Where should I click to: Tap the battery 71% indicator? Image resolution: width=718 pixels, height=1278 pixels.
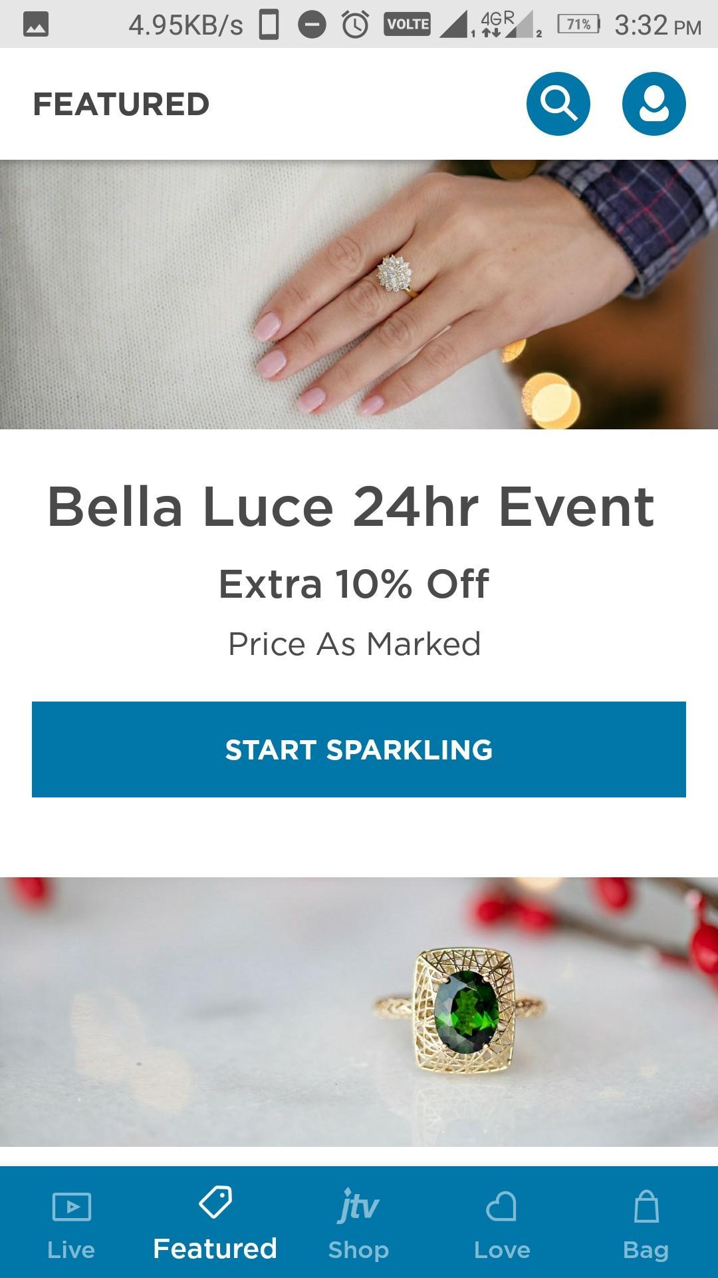[x=578, y=25]
